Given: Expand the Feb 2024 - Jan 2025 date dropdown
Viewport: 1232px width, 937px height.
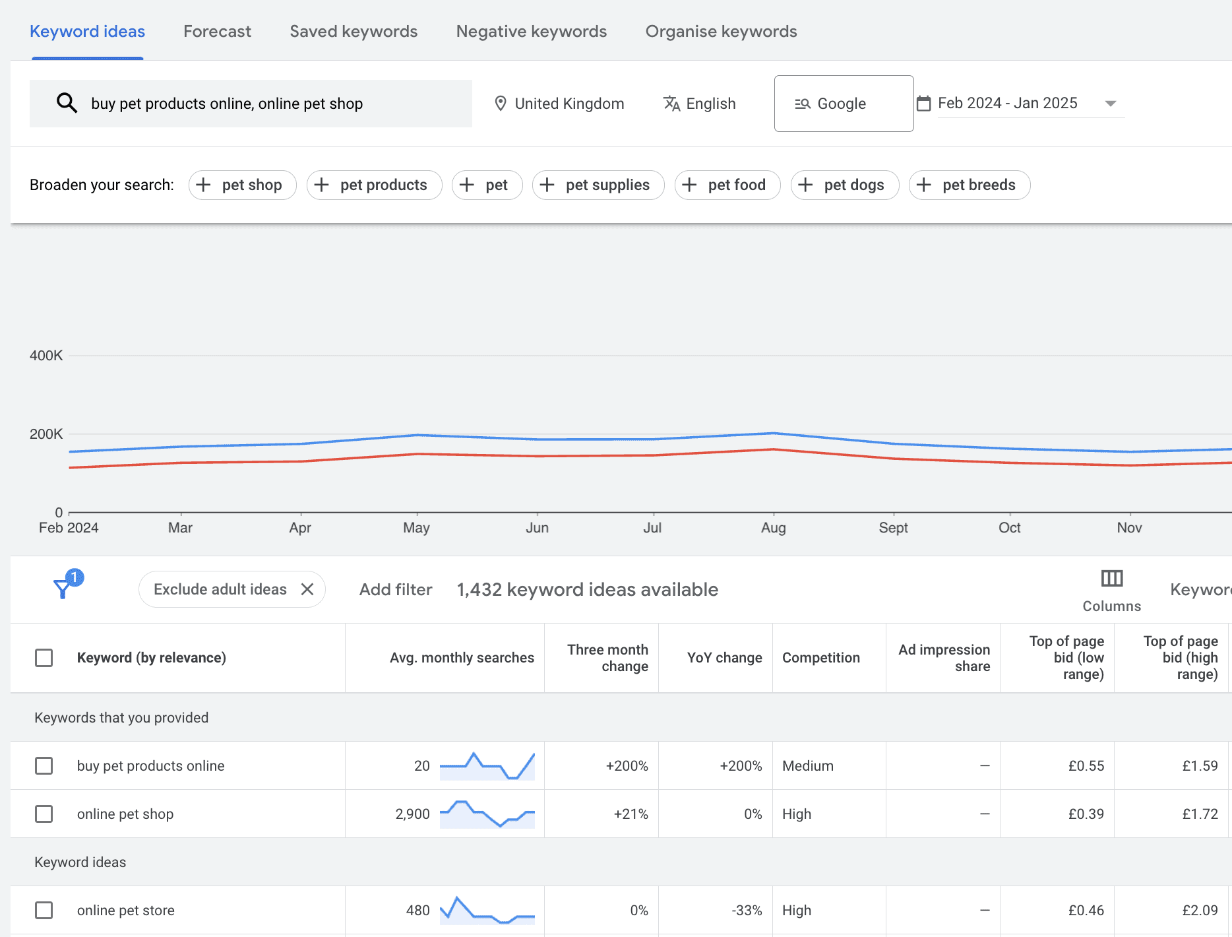Looking at the screenshot, I should 1109,103.
